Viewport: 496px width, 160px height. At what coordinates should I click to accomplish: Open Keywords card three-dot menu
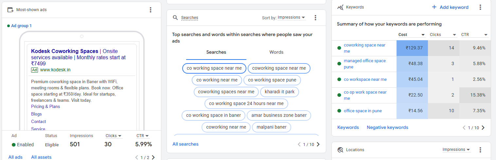pos(480,7)
